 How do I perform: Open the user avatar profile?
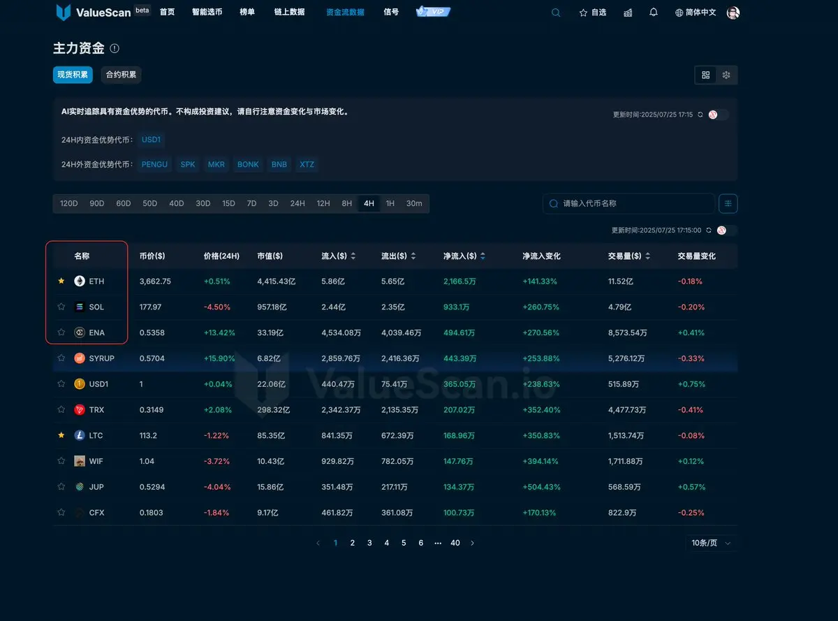[733, 13]
